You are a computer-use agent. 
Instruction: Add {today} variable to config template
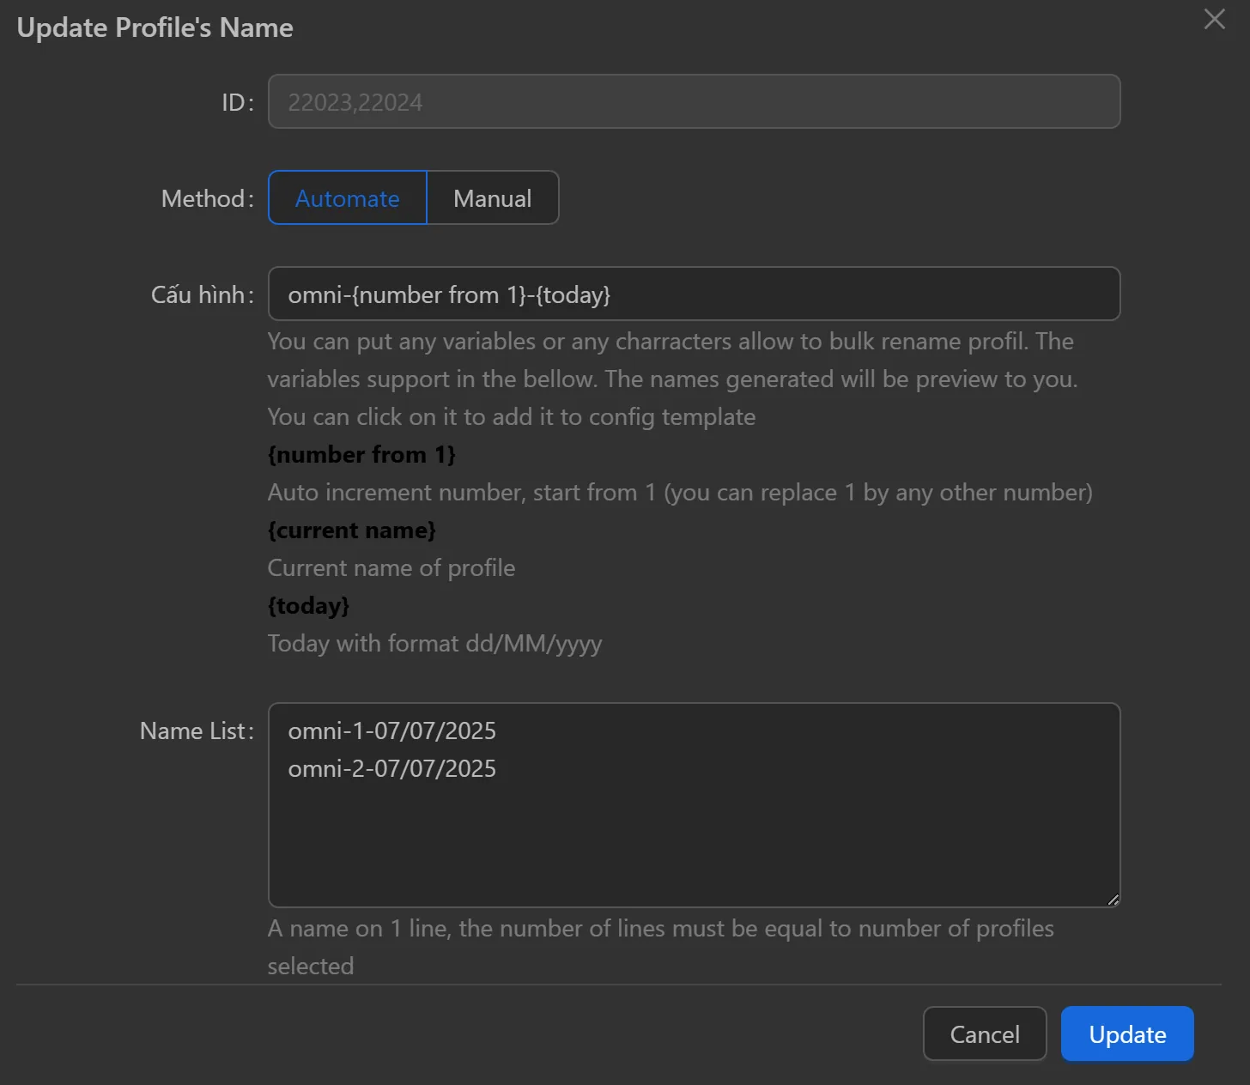(308, 605)
